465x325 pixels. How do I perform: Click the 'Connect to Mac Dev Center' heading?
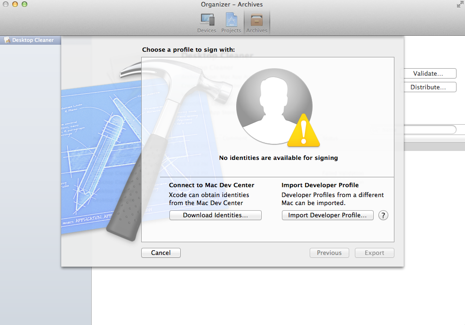(x=211, y=185)
